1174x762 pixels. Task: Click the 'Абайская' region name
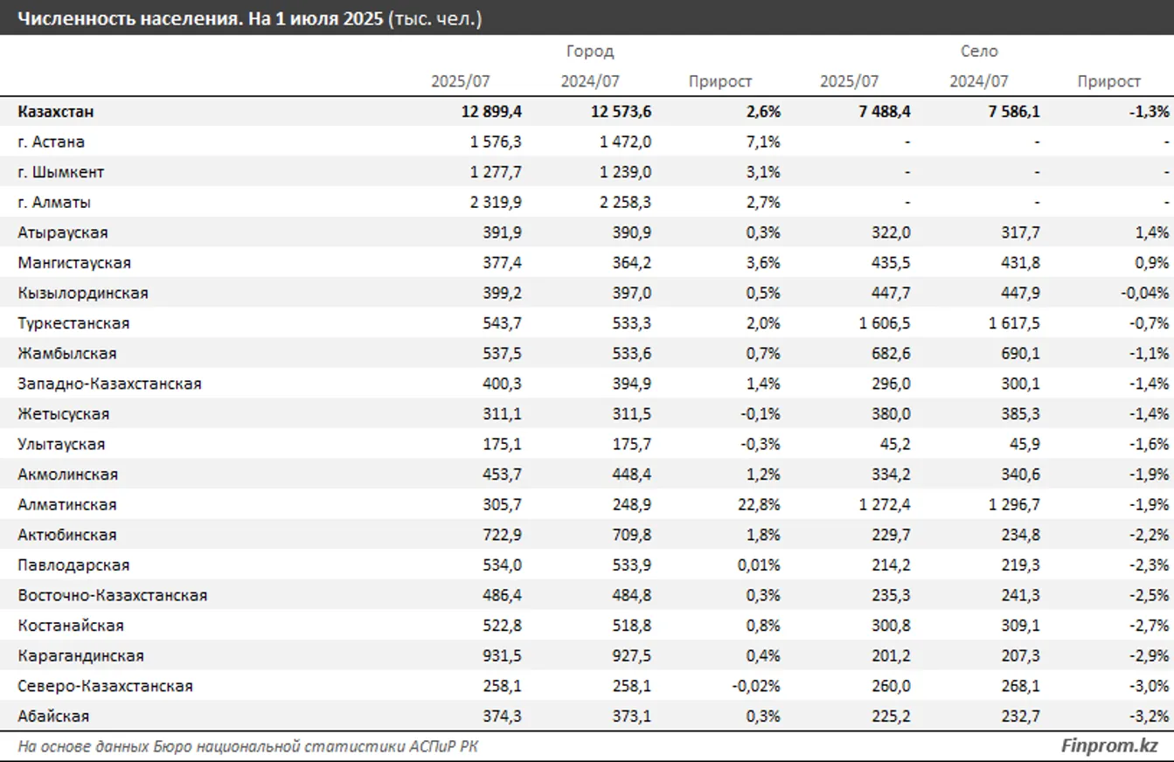coord(53,717)
